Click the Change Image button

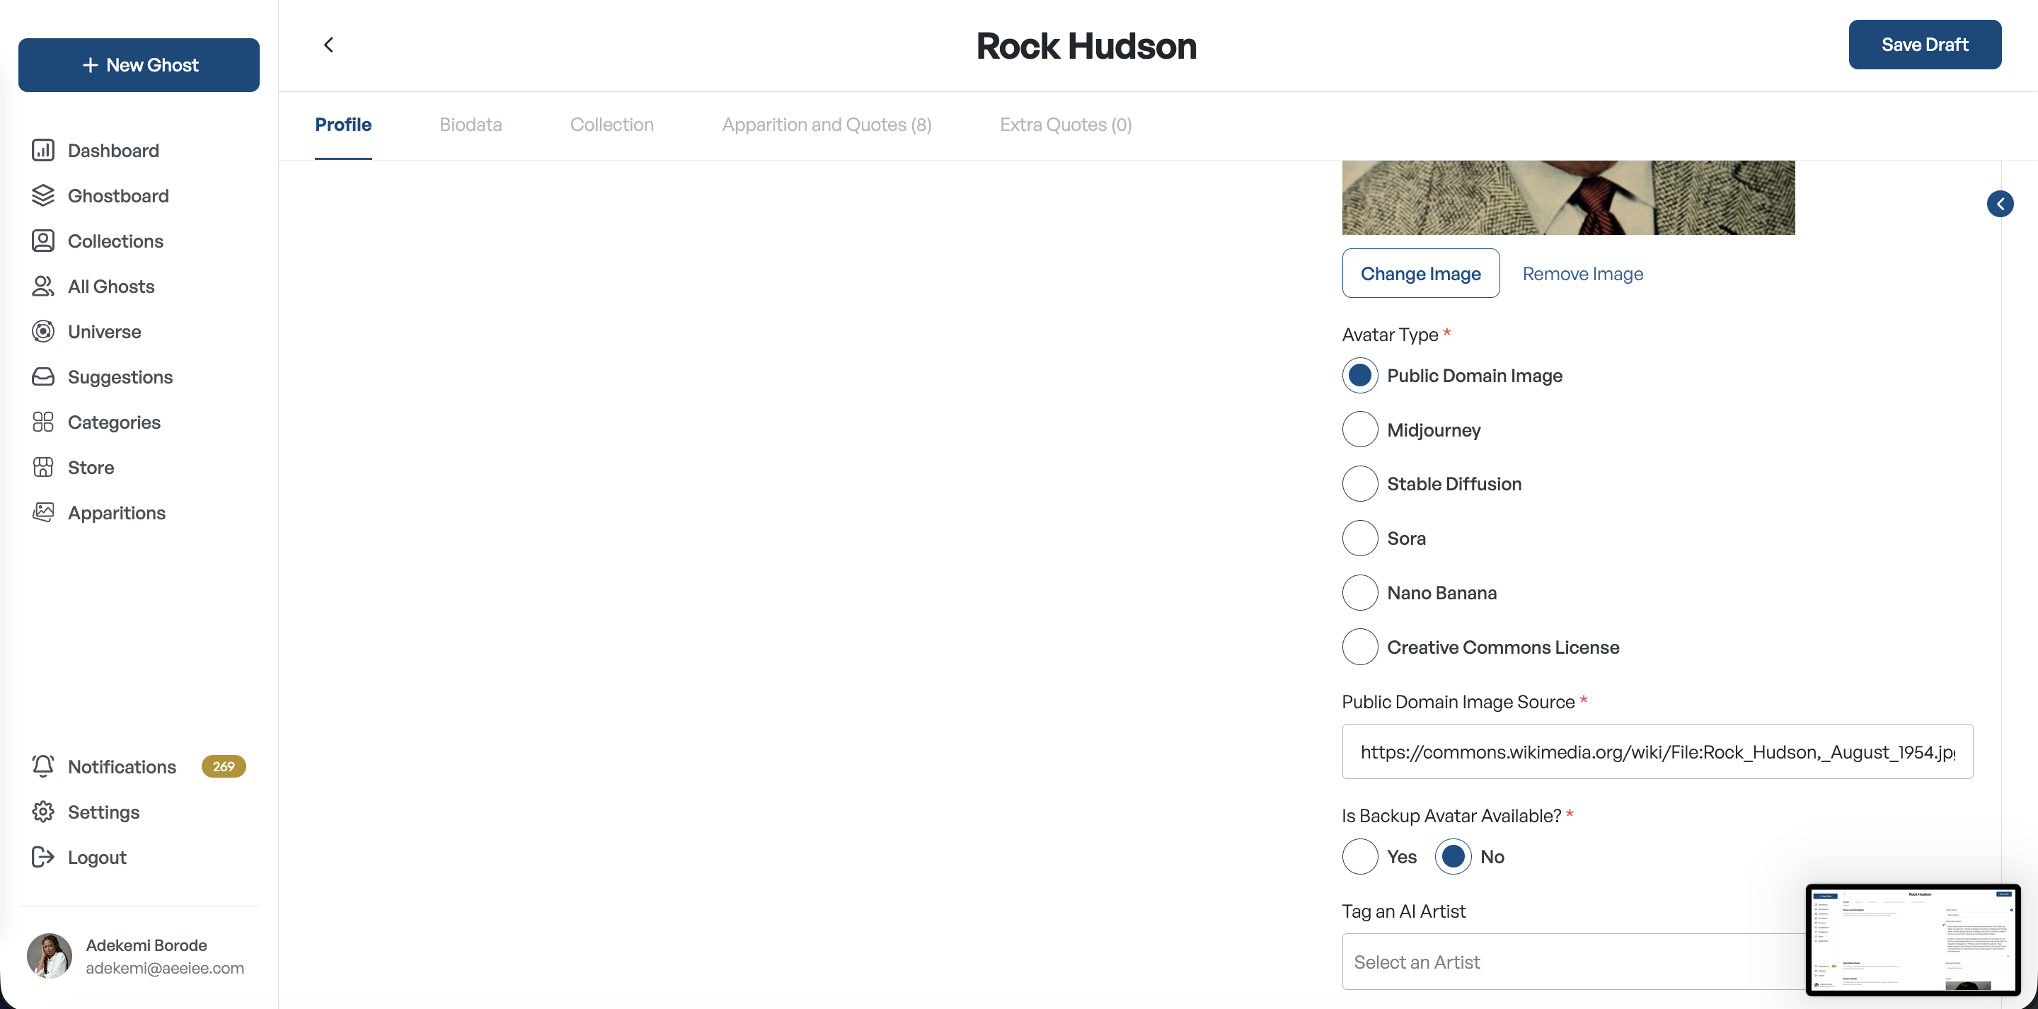pyautogui.click(x=1420, y=273)
